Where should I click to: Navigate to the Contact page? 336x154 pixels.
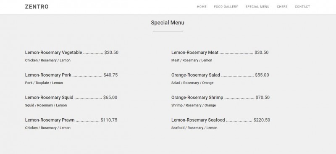pyautogui.click(x=302, y=7)
